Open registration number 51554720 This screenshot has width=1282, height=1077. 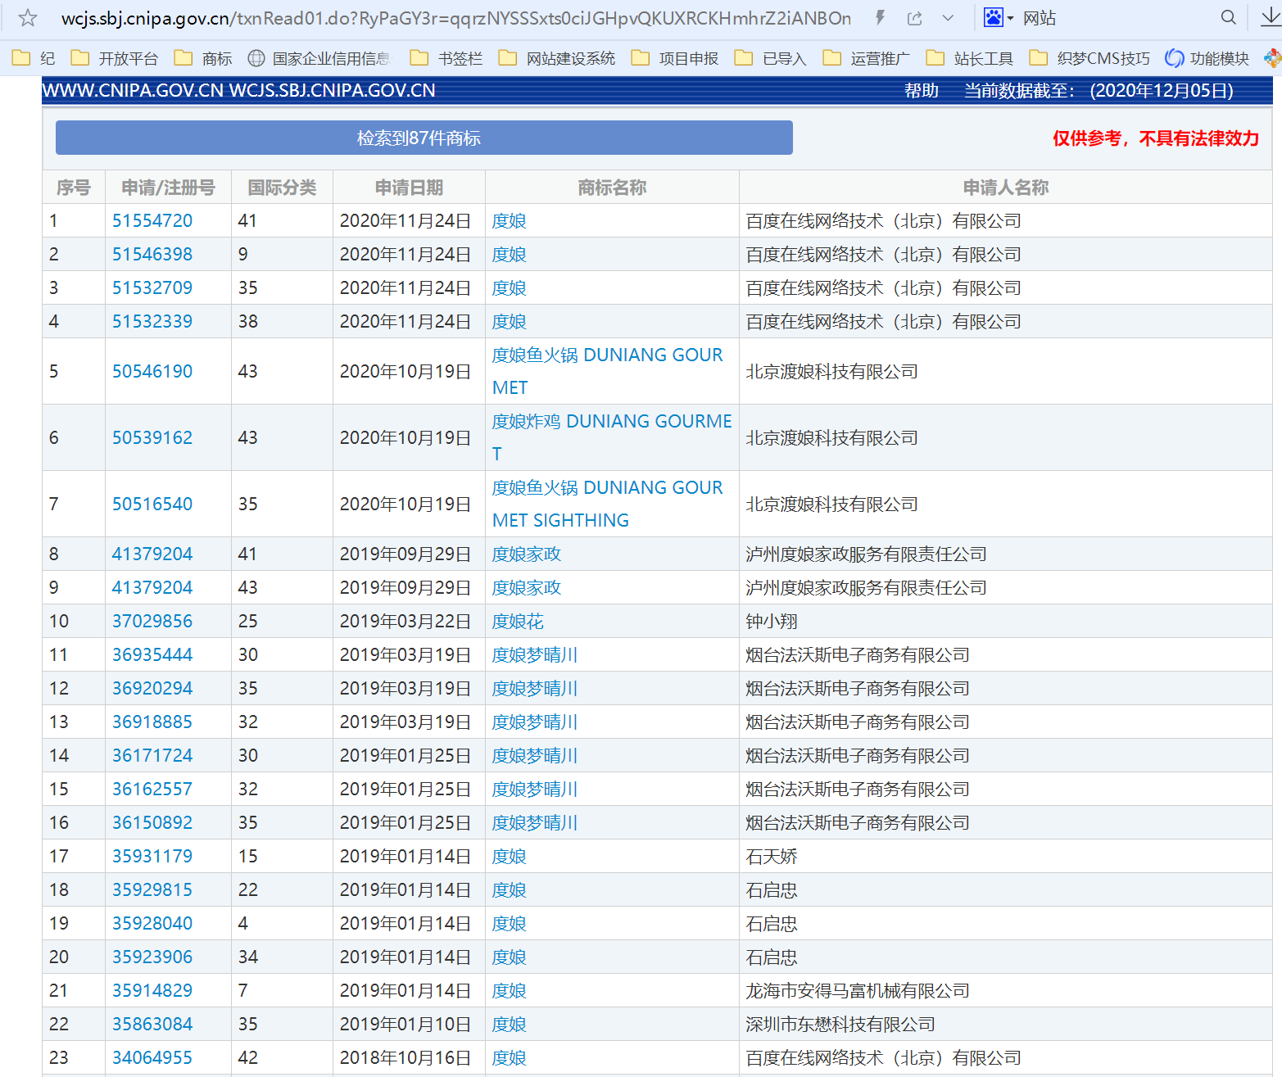tap(152, 221)
